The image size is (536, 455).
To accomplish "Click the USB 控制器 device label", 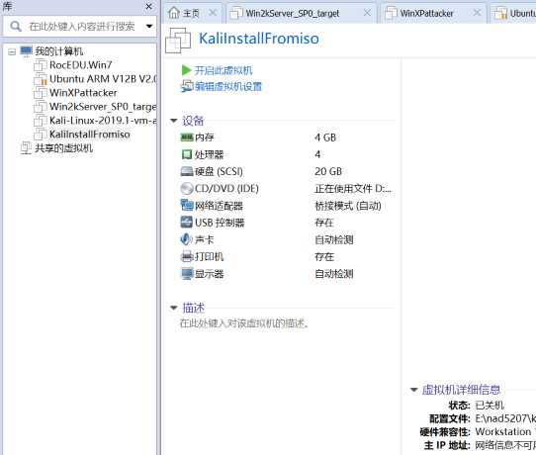I will pos(220,223).
